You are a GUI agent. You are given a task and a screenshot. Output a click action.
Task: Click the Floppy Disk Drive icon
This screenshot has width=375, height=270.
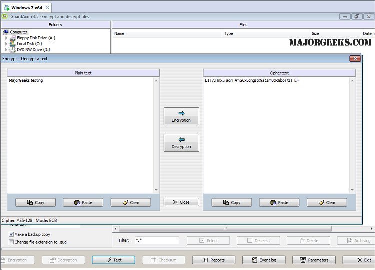13,38
